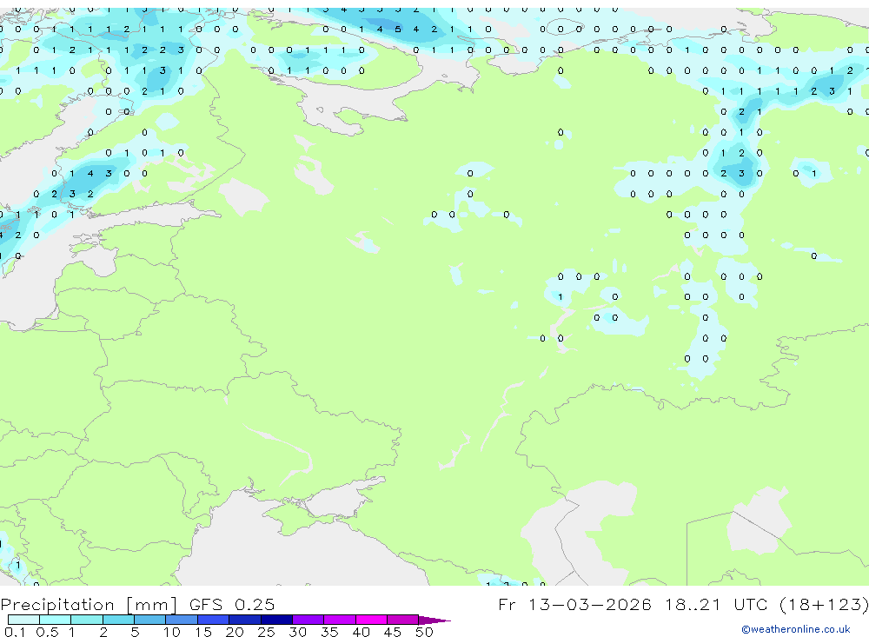This screenshot has width=869, height=637.
Task: Click the "30" legend scale label
Action: point(297,632)
